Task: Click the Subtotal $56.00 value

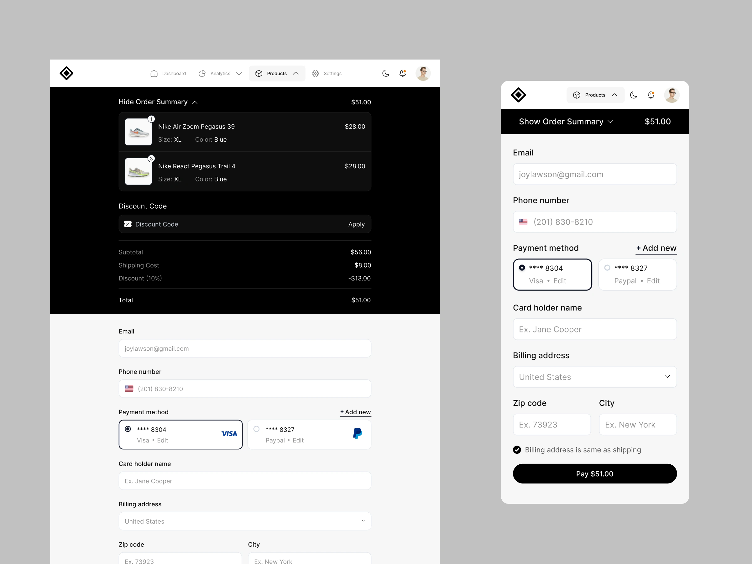Action: (x=361, y=252)
